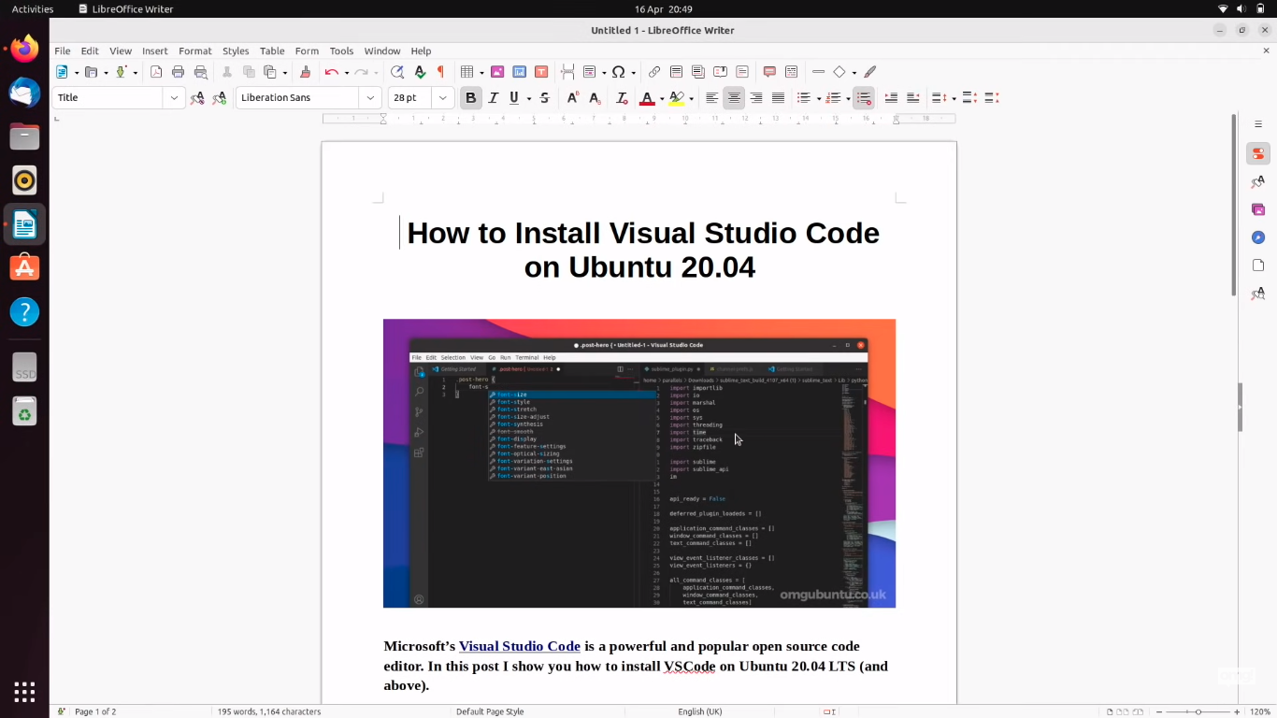Click the VS Code screenshot image

[x=639, y=464]
